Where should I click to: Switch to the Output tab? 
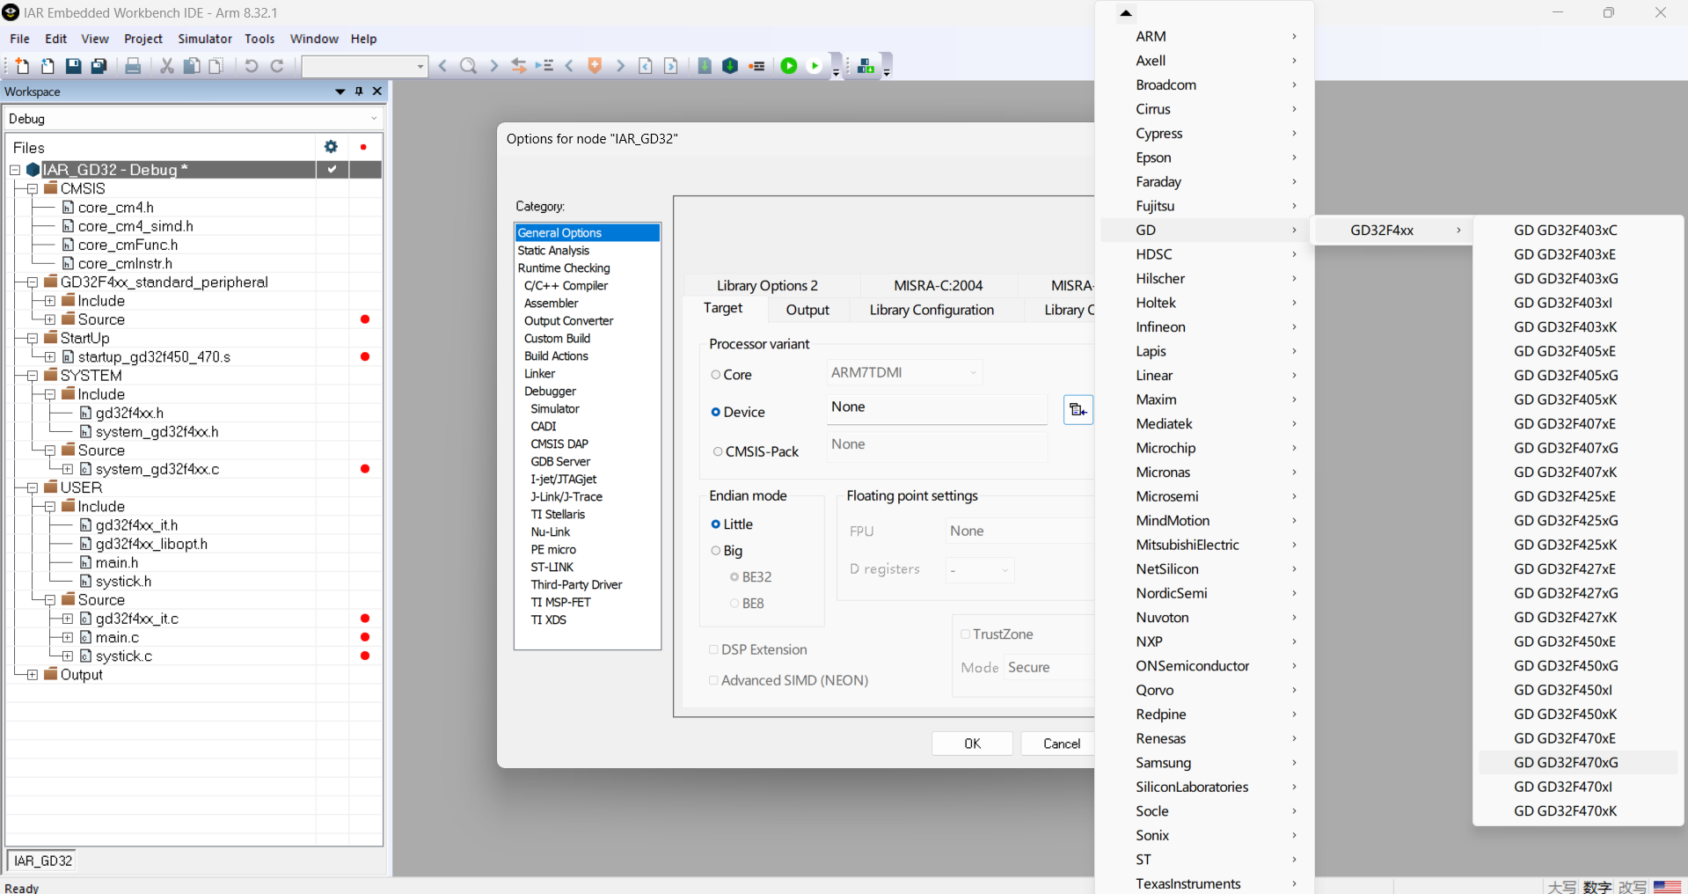click(807, 310)
